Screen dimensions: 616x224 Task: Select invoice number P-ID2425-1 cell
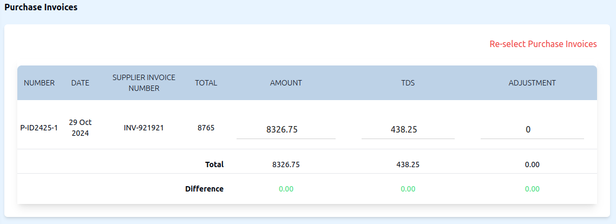point(39,128)
